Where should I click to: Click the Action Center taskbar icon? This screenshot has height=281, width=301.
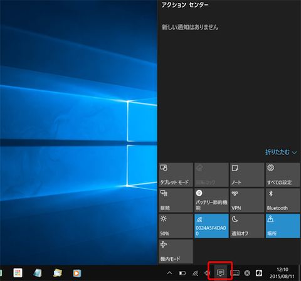point(221,273)
